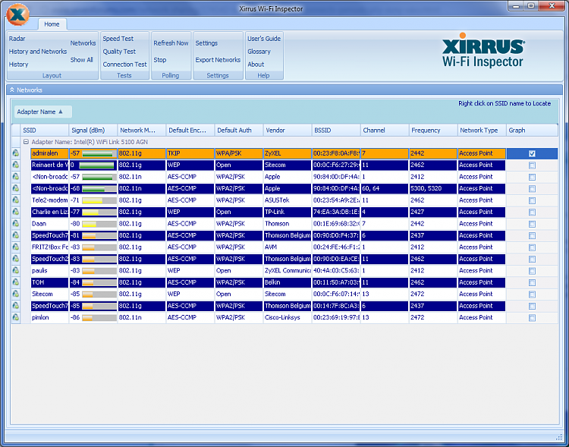Image resolution: width=569 pixels, height=447 pixels.
Task: Launch the Connection Test
Action: click(x=124, y=65)
